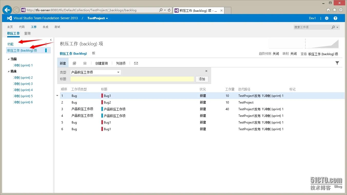
Task: Collapse the left pane with the chevron
Action: point(51,40)
